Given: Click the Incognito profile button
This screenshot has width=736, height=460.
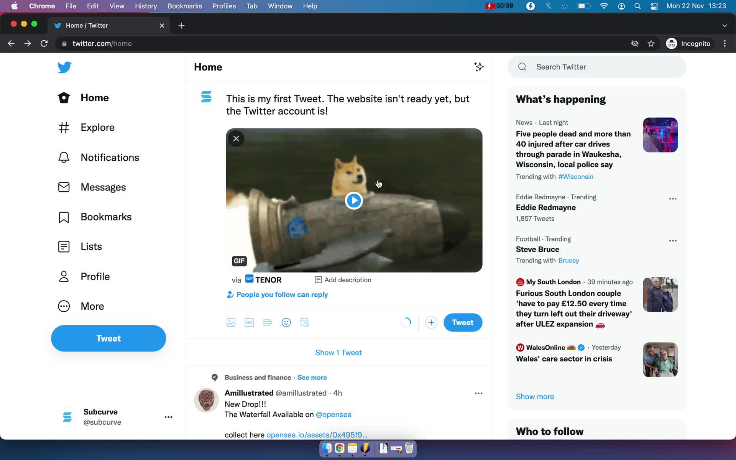Looking at the screenshot, I should 689,44.
